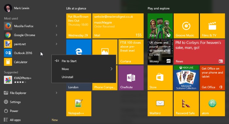Viewport: 229px width, 124px height.
Task: Open the London weather tile
Action: click(79, 87)
